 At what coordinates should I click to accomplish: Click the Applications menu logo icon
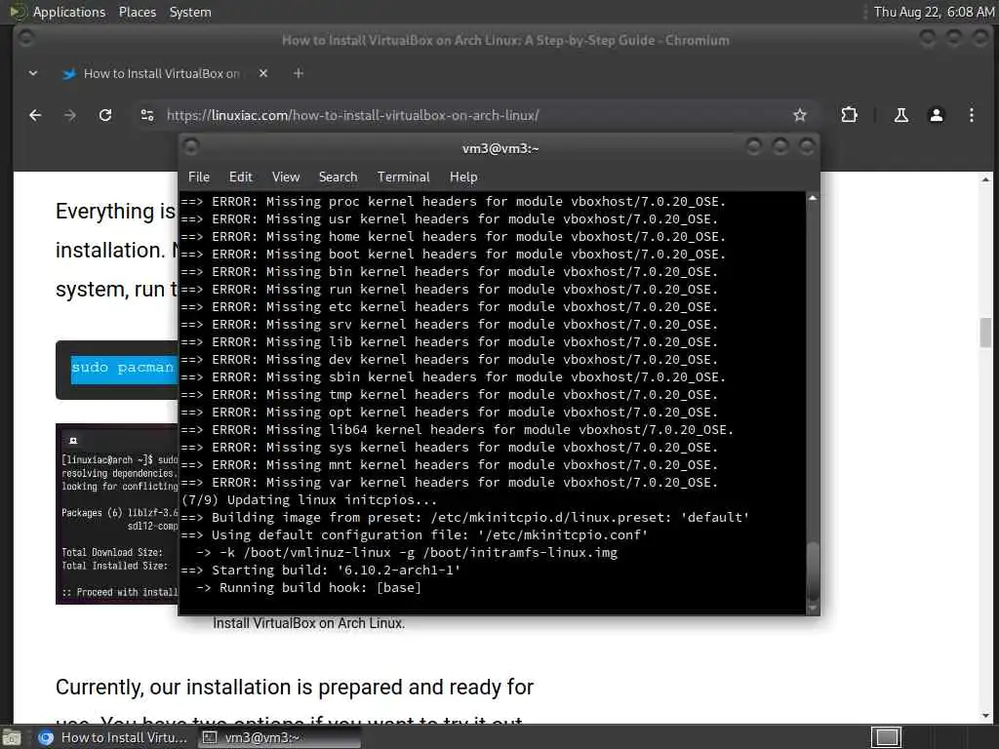click(x=18, y=12)
